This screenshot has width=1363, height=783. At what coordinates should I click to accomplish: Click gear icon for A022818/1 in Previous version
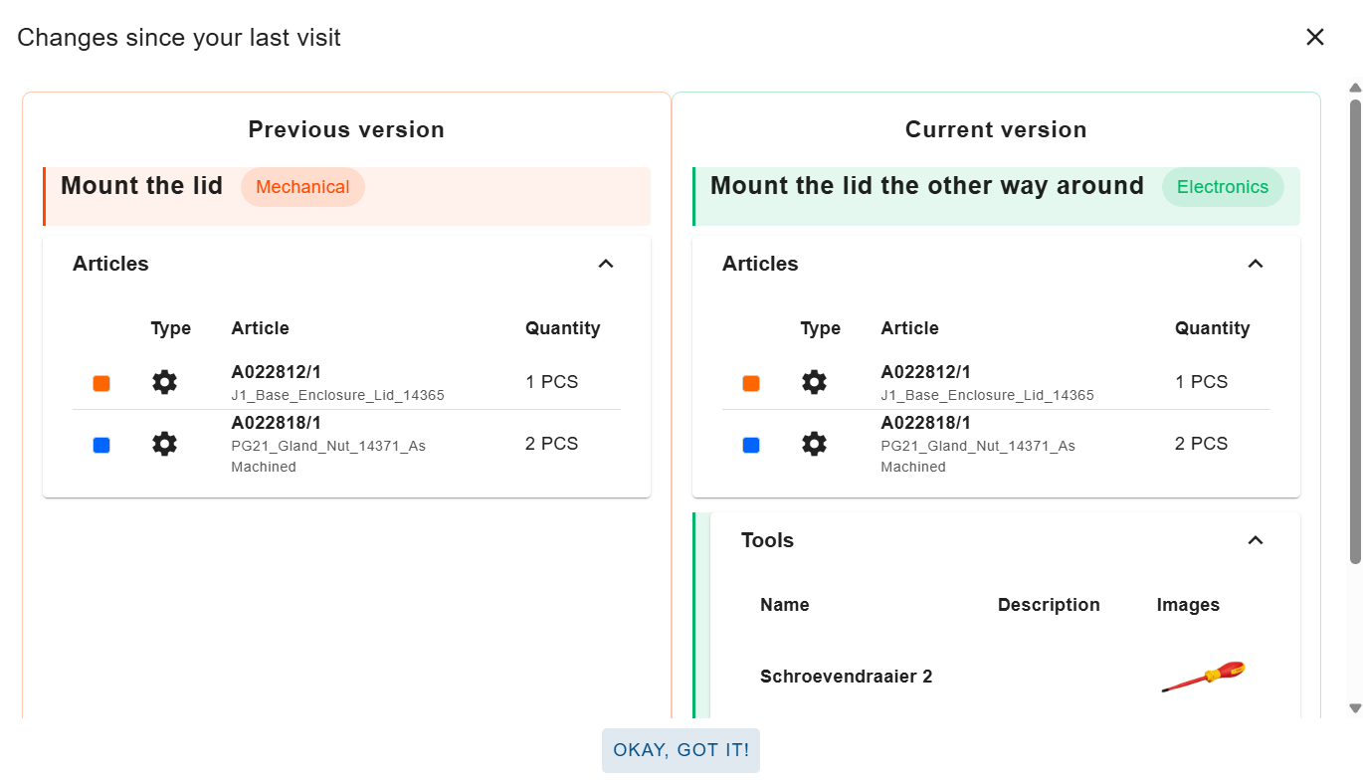pyautogui.click(x=164, y=444)
